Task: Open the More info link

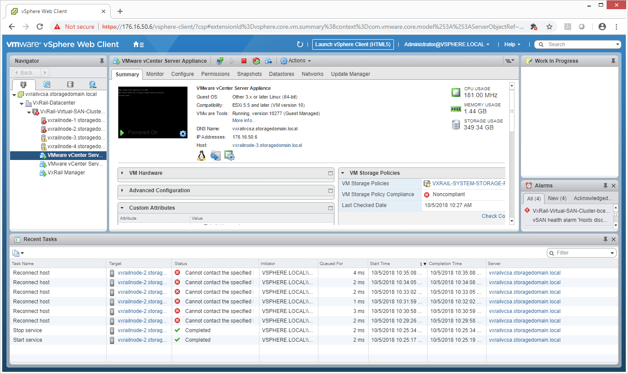Action: 244,121
